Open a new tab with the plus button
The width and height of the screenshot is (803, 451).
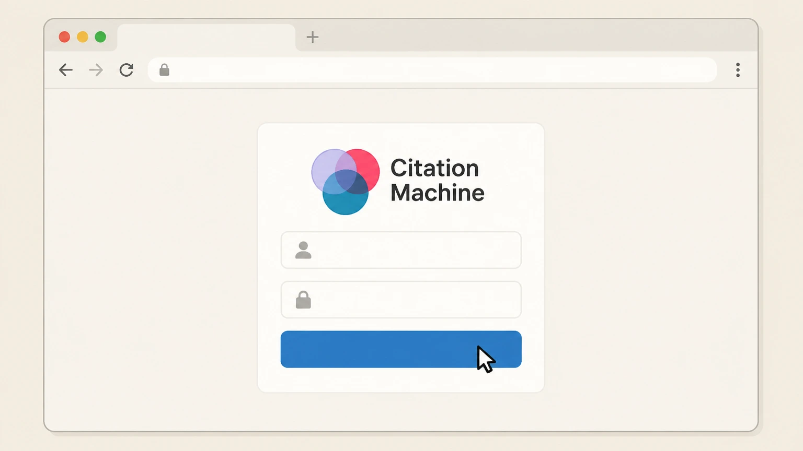pyautogui.click(x=313, y=37)
